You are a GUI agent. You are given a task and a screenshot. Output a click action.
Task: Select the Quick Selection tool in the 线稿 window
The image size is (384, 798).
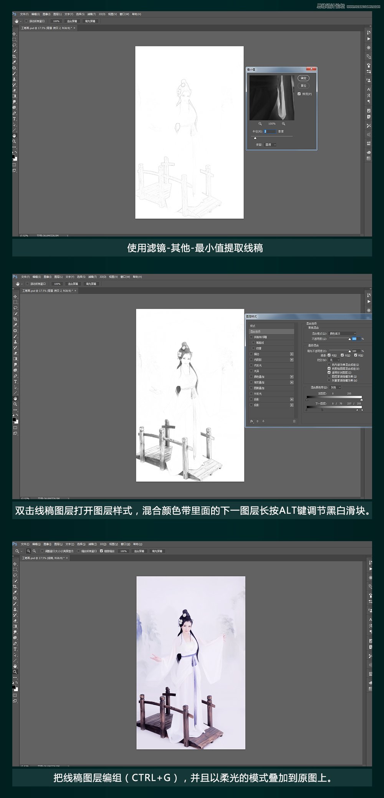pyautogui.click(x=15, y=581)
